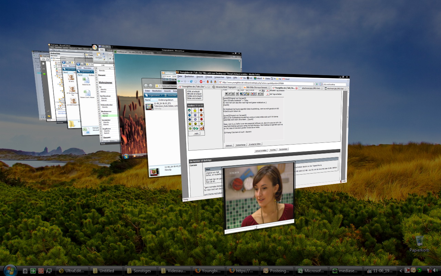Click the Optionen button below editor
The width and height of the screenshot is (441, 276).
pos(229,146)
